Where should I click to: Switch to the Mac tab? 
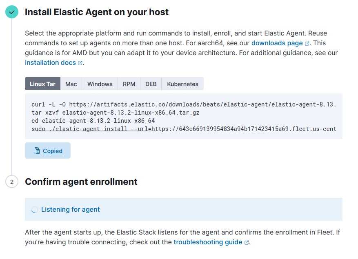(x=71, y=84)
